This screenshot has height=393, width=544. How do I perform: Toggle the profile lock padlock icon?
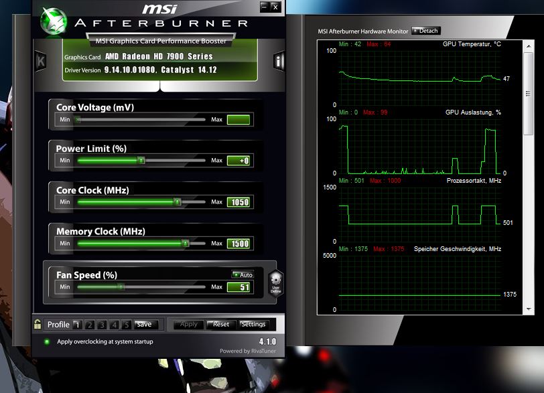[38, 325]
